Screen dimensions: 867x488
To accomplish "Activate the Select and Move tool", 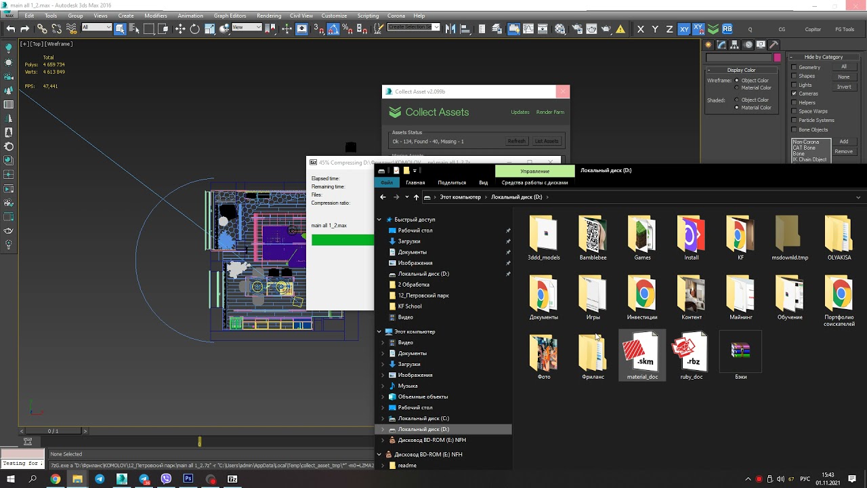I will tap(180, 29).
